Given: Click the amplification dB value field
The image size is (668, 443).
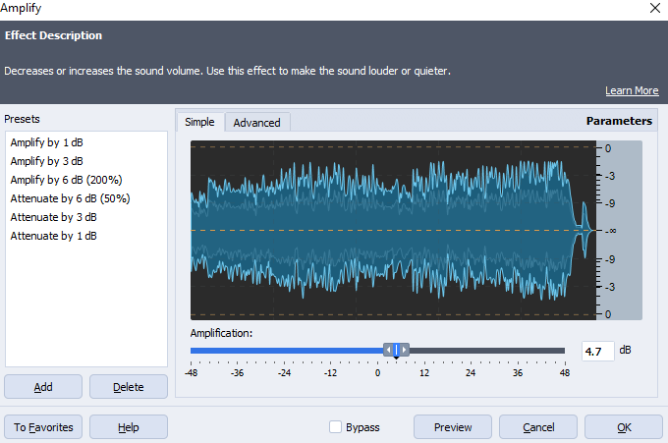Looking at the screenshot, I should click(597, 351).
